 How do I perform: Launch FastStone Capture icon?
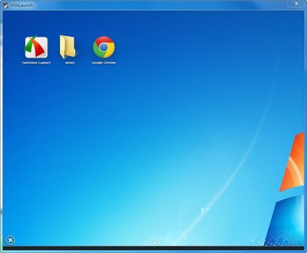[x=36, y=47]
